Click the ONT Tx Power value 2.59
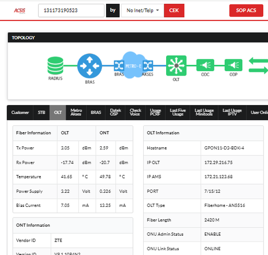The image size is (268, 255). tap(104, 148)
